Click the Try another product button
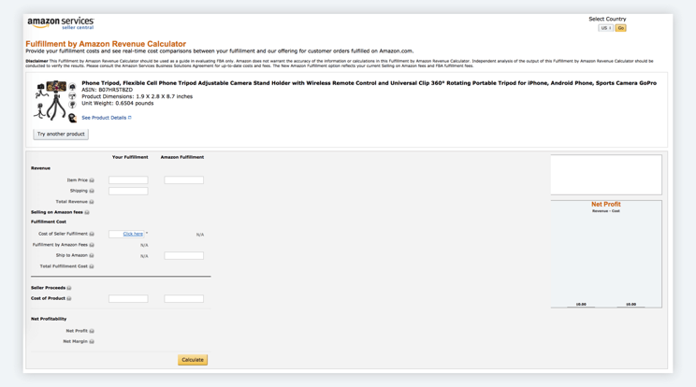This screenshot has width=696, height=387. pos(61,134)
